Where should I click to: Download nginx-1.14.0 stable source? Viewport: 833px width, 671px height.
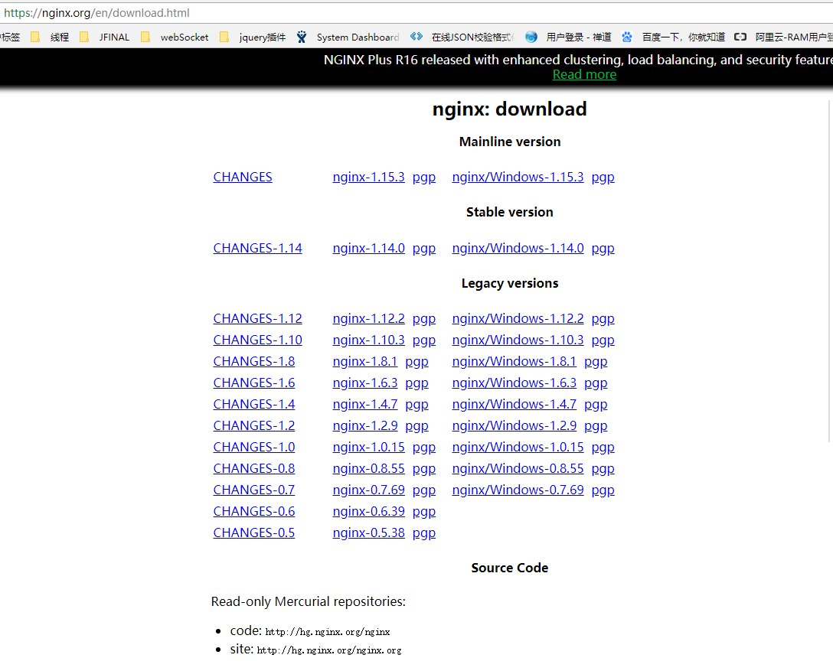pyautogui.click(x=369, y=249)
